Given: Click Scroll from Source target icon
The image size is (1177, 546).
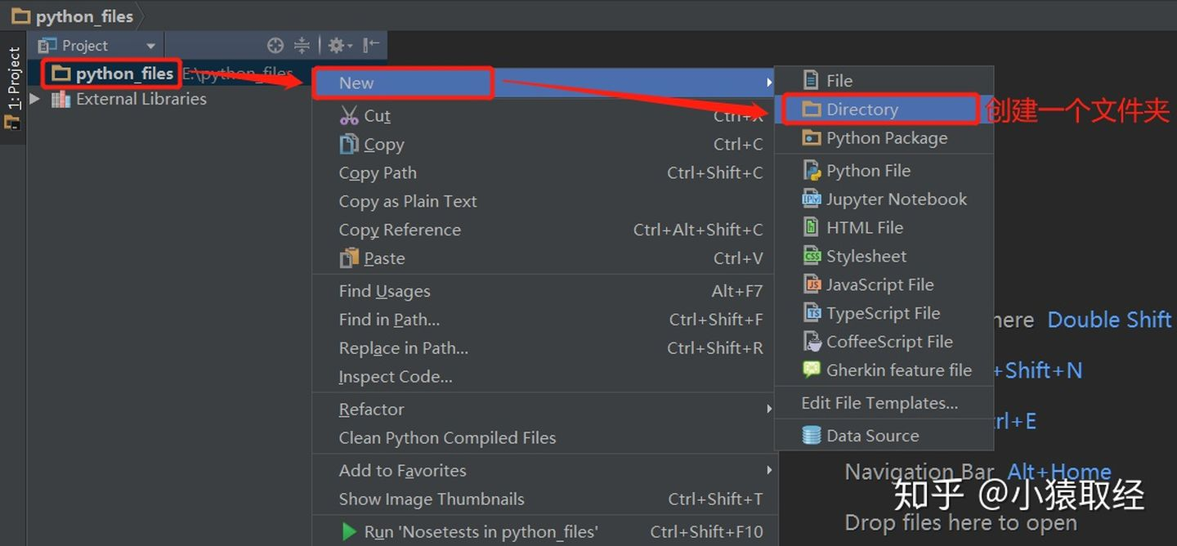Looking at the screenshot, I should pyautogui.click(x=275, y=46).
